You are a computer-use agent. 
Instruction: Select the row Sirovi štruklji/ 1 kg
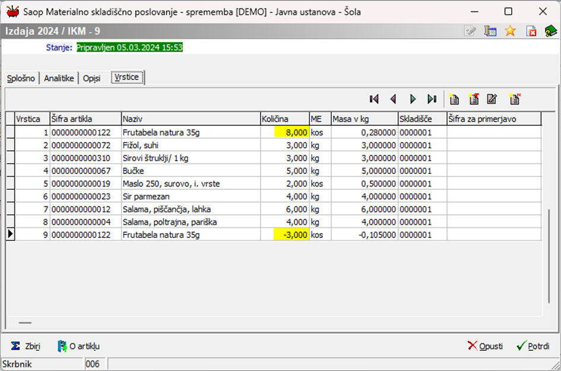274,158
